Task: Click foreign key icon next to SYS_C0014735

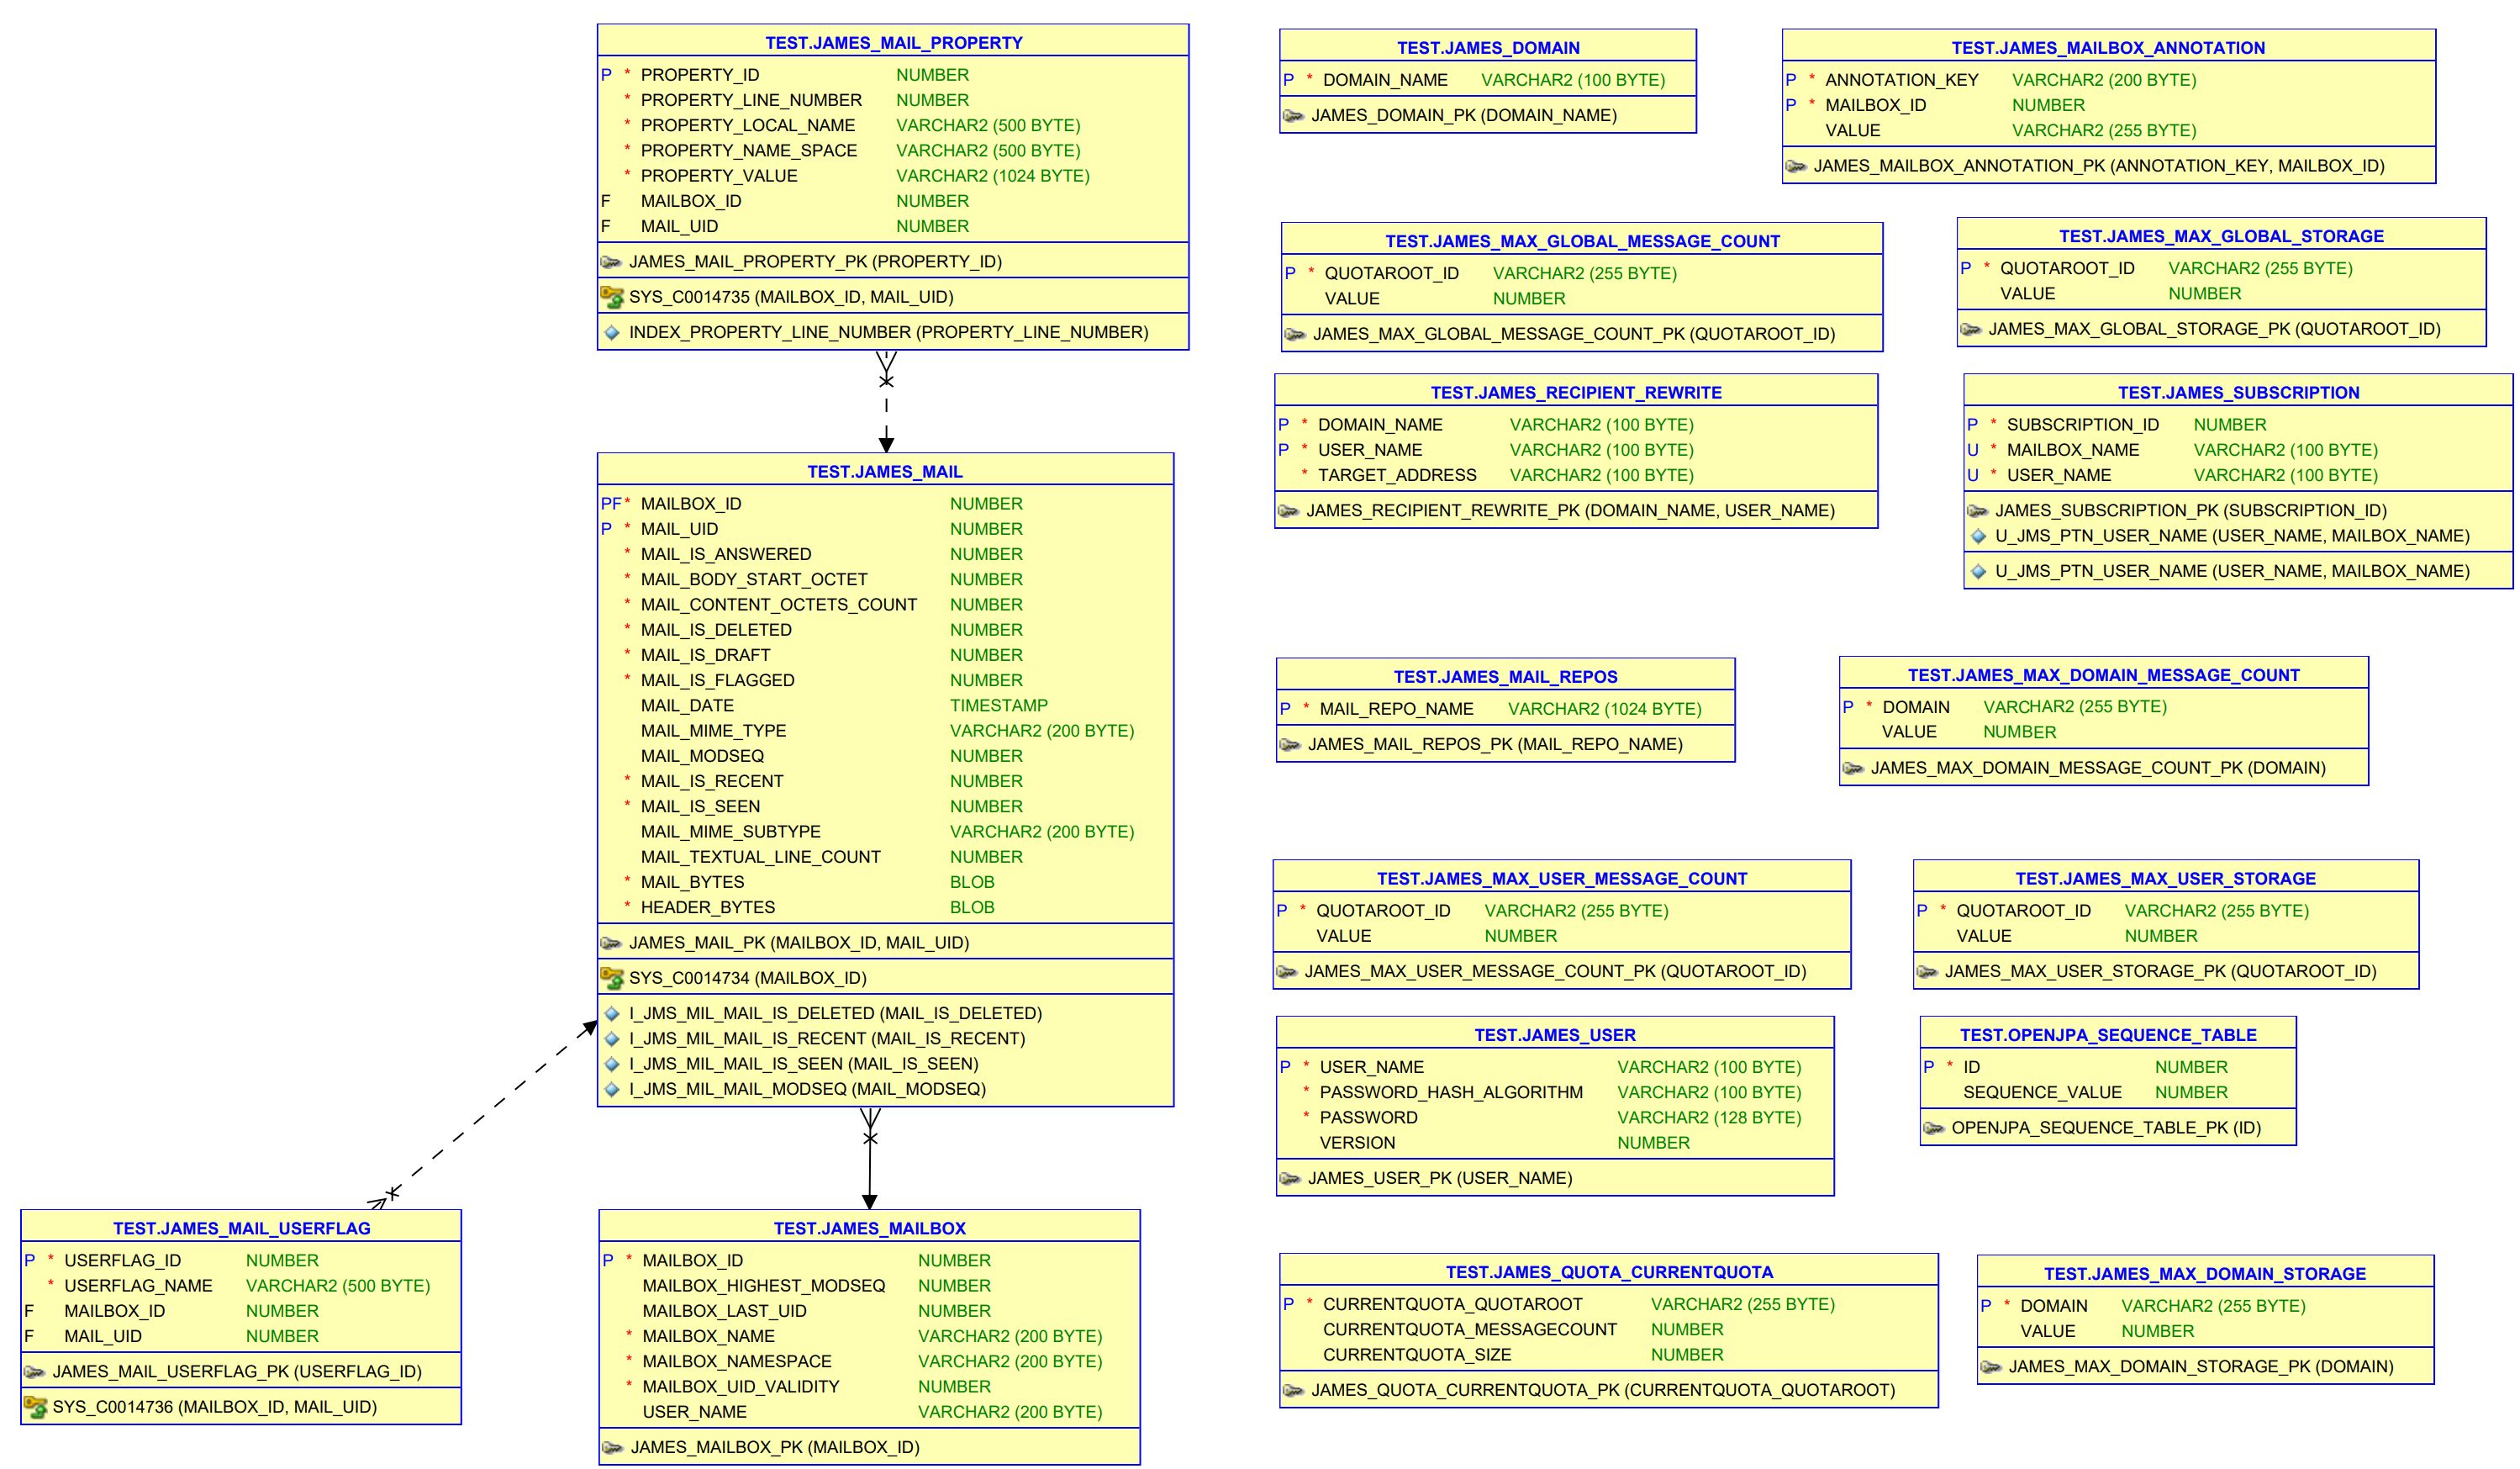Action: (611, 297)
